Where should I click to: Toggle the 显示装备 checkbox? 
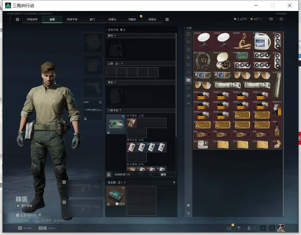(x=18, y=206)
